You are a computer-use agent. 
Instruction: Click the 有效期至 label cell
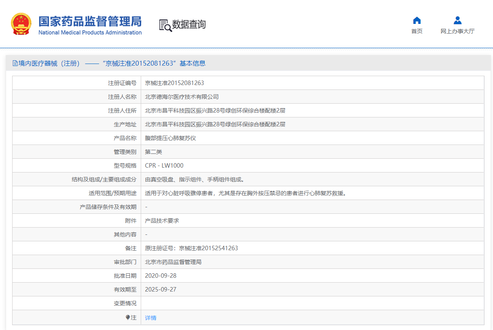pos(77,290)
